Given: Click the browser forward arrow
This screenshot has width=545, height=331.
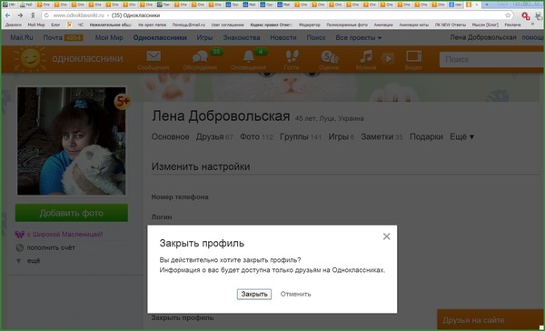Looking at the screenshot, I should [20, 15].
